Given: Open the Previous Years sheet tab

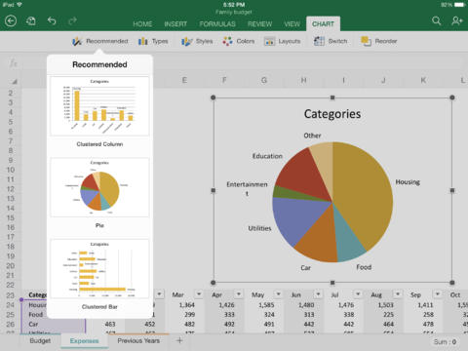Looking at the screenshot, I should pos(138,340).
